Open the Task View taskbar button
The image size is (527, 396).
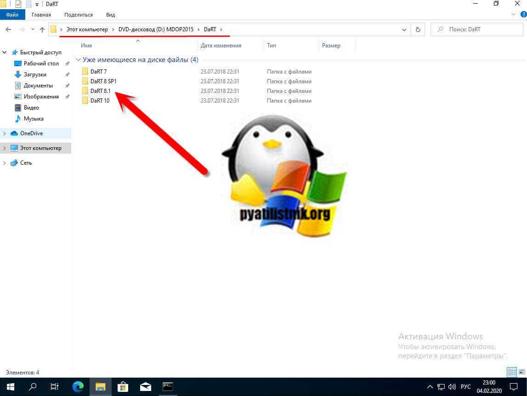tap(55, 387)
